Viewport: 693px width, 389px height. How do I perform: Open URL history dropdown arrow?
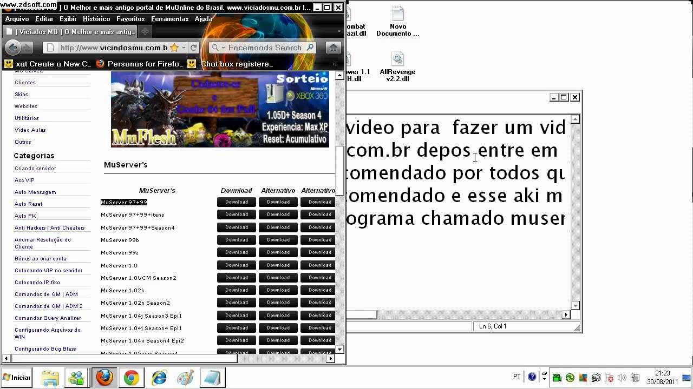[x=184, y=48]
